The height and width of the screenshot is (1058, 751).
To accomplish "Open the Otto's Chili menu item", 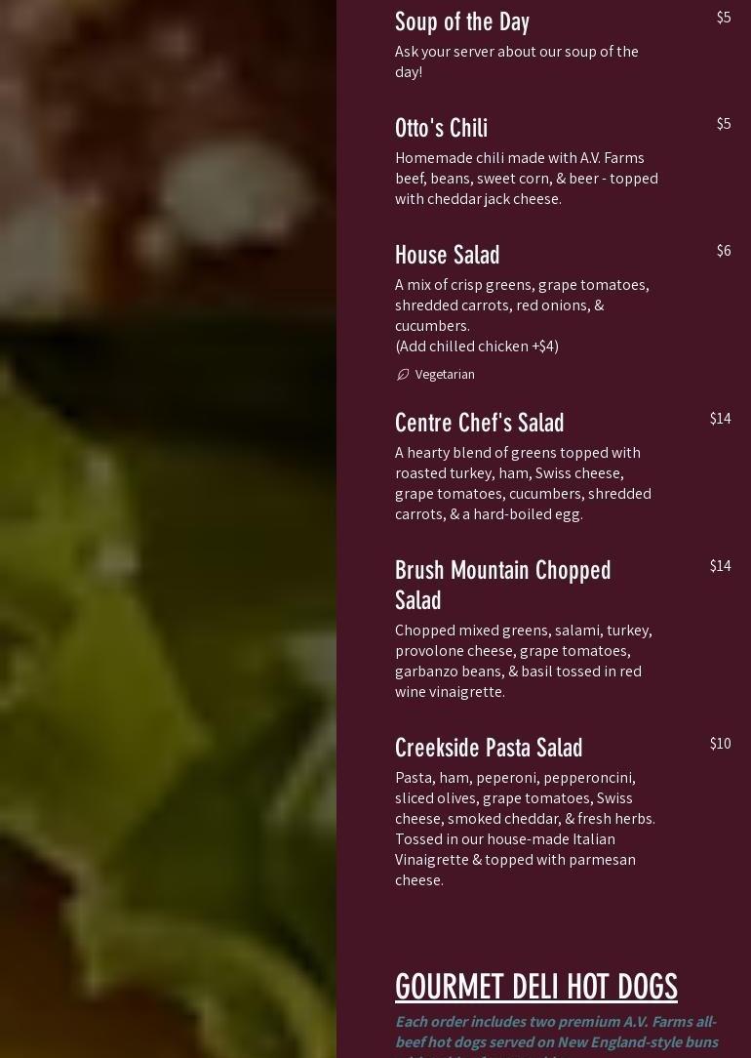I will point(441,128).
